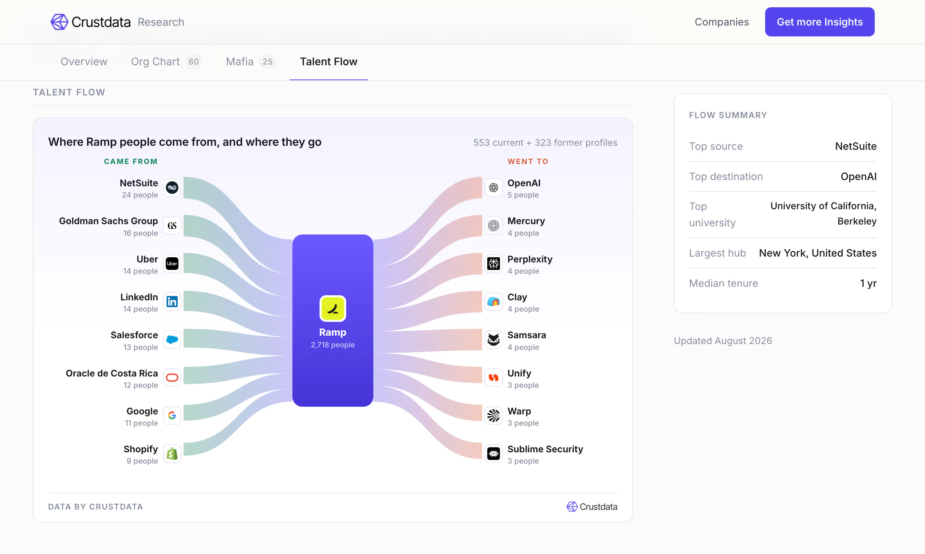Open the Overview tab
The width and height of the screenshot is (925, 554).
(84, 62)
